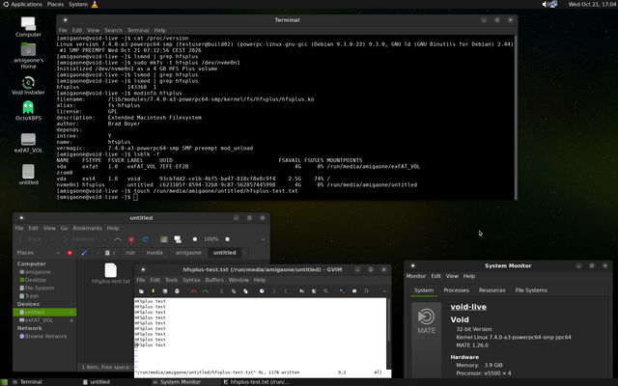Eject the exFAT_VOL device in sidebar

click(x=71, y=320)
